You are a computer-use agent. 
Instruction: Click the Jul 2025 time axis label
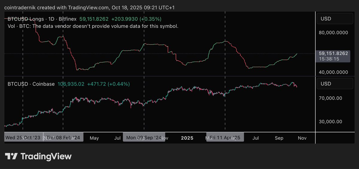256,138
